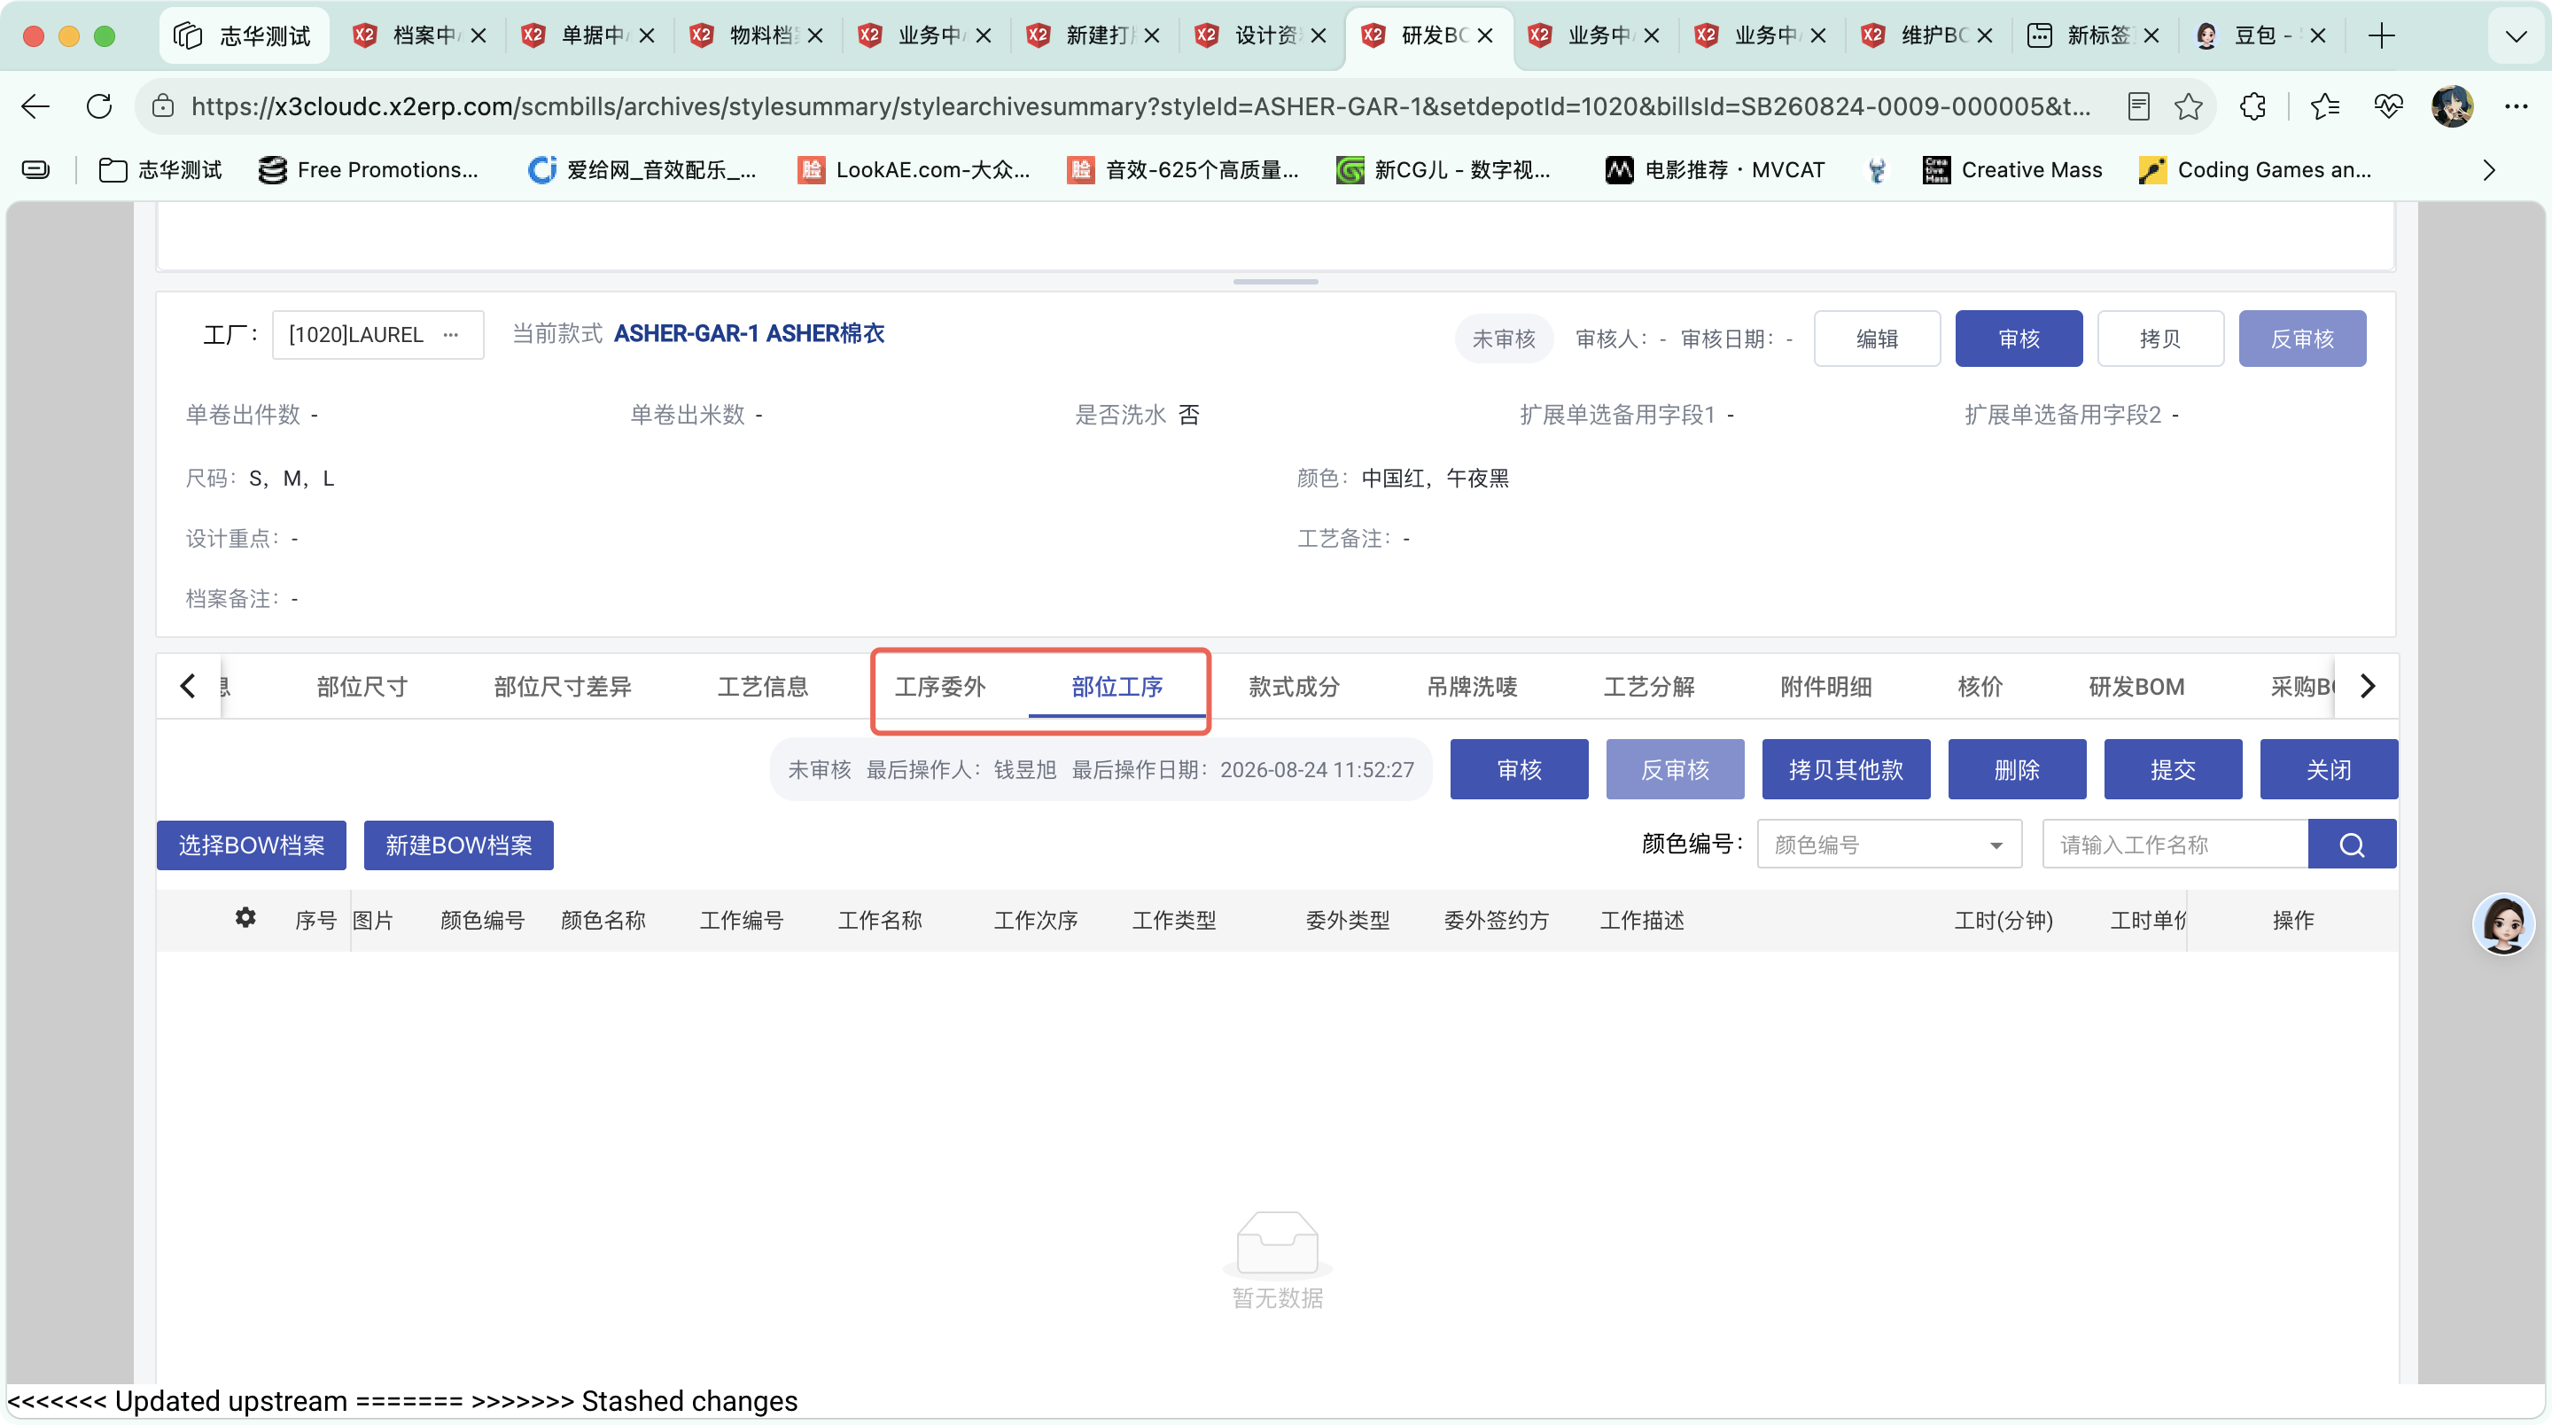Image resolution: width=2552 pixels, height=1425 pixels.
Task: Open the Creative Mass bookmark
Action: click(2011, 169)
